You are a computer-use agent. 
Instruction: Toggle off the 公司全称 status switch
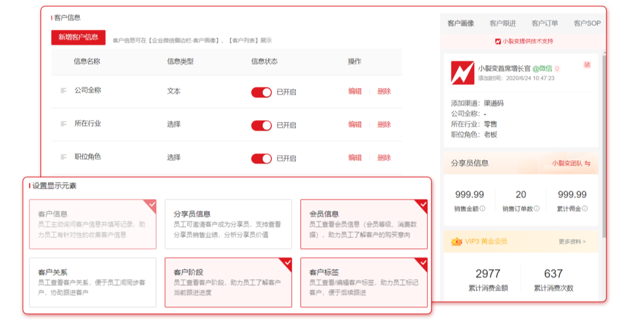tap(261, 92)
